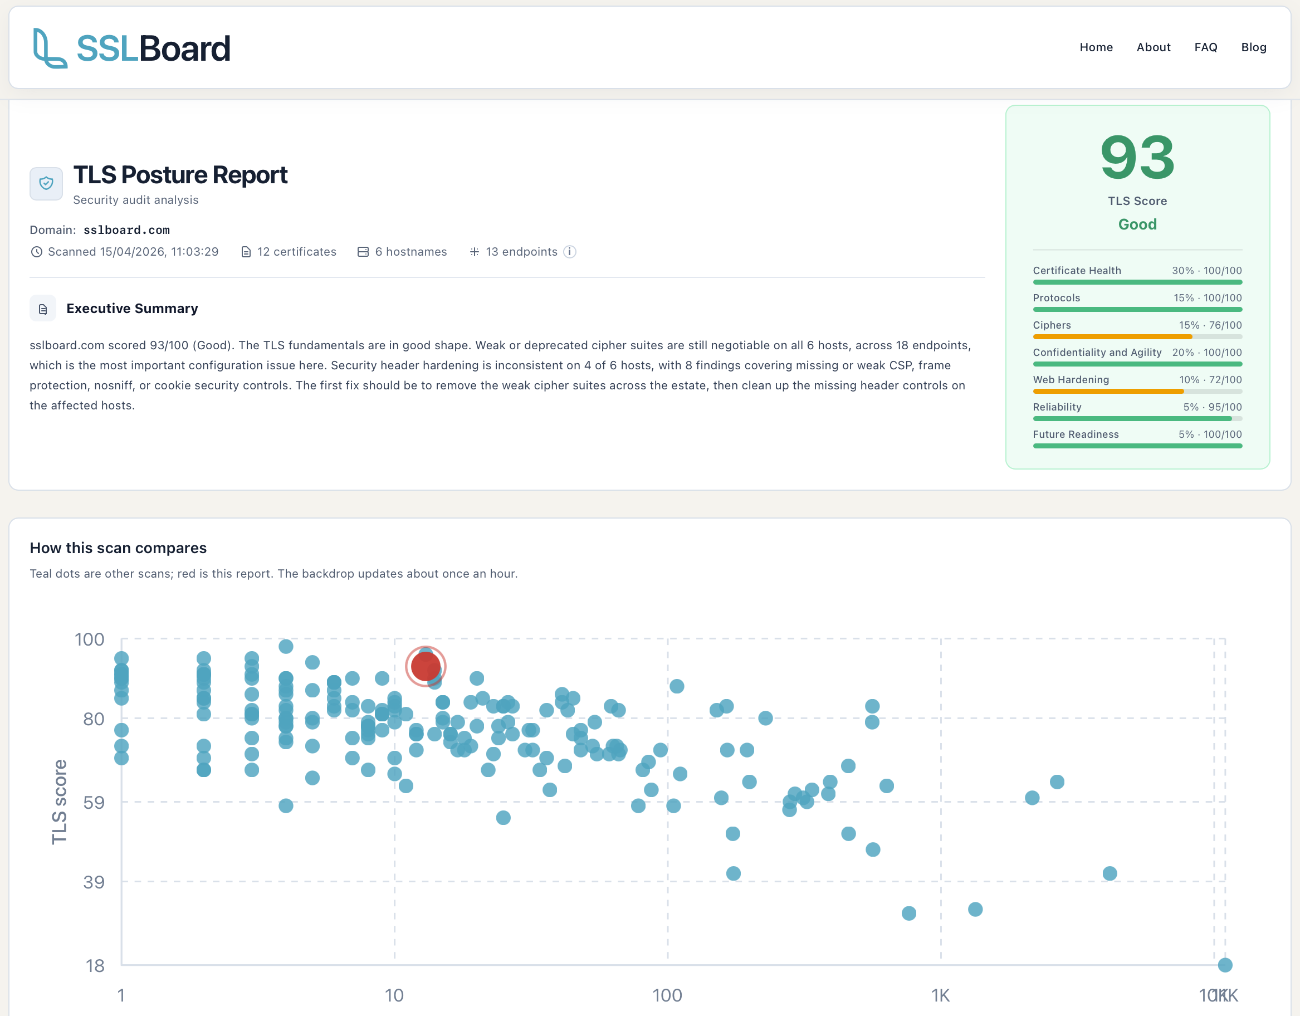Click the SSLBoard logo icon
The height and width of the screenshot is (1016, 1300).
point(50,48)
